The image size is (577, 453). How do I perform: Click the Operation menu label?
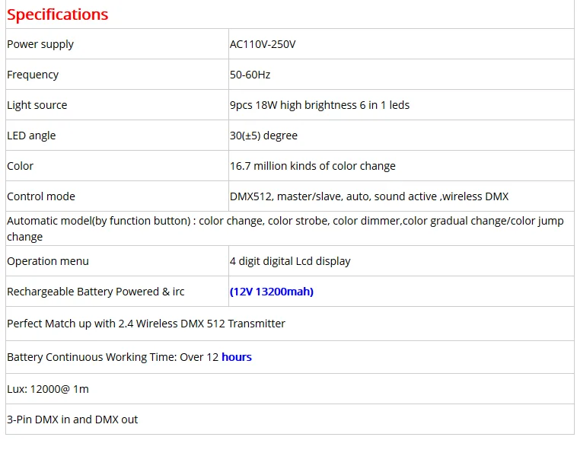coord(48,261)
